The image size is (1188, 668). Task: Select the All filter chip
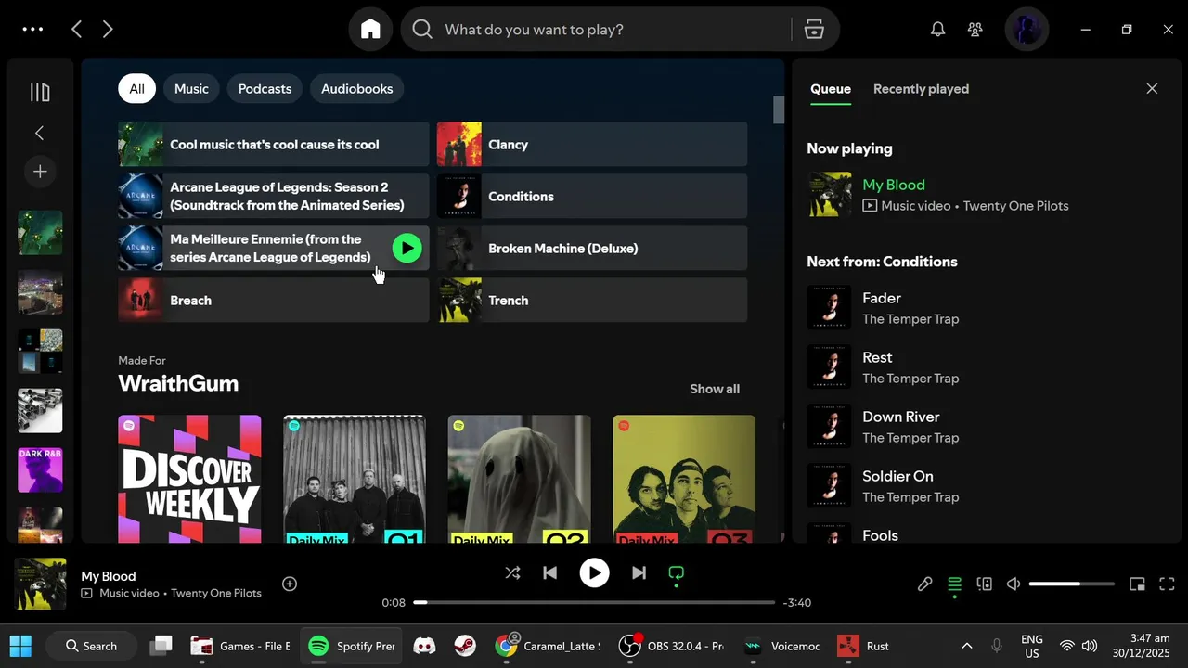tap(136, 89)
